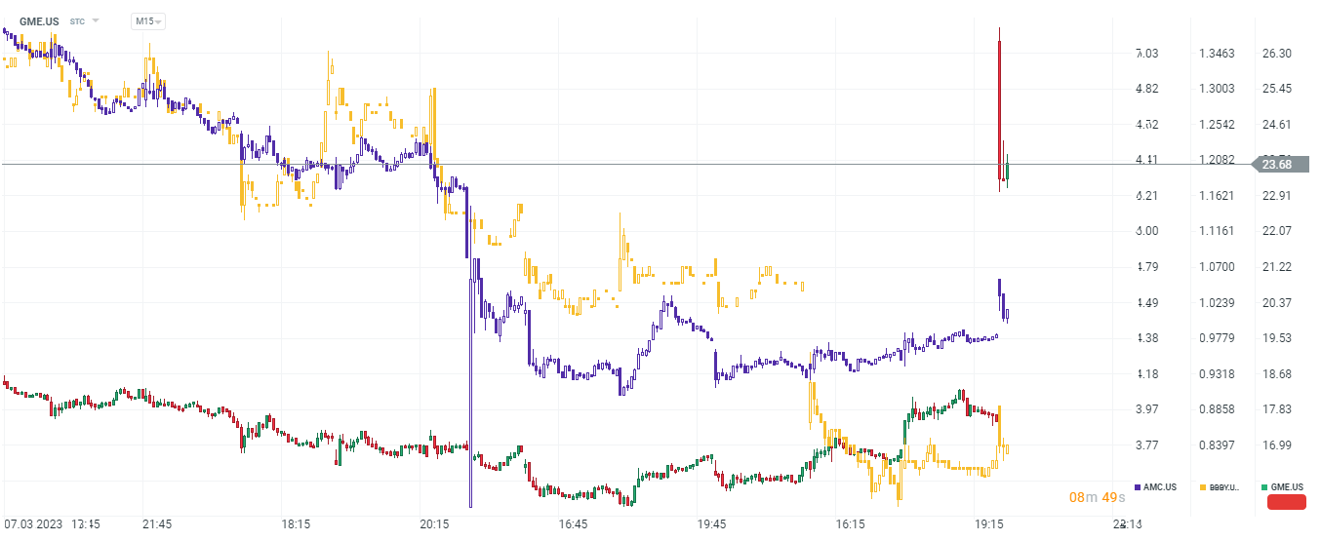Image resolution: width=1321 pixels, height=541 pixels.
Task: Click the 21:45 time axis label
Action: (x=158, y=524)
